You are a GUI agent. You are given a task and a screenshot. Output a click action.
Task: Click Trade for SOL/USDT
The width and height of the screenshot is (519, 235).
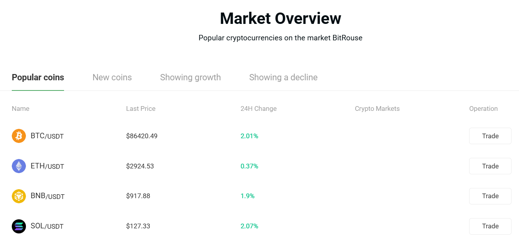point(490,226)
